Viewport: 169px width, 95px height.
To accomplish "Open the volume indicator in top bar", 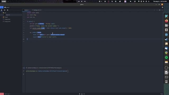I will [144, 1].
